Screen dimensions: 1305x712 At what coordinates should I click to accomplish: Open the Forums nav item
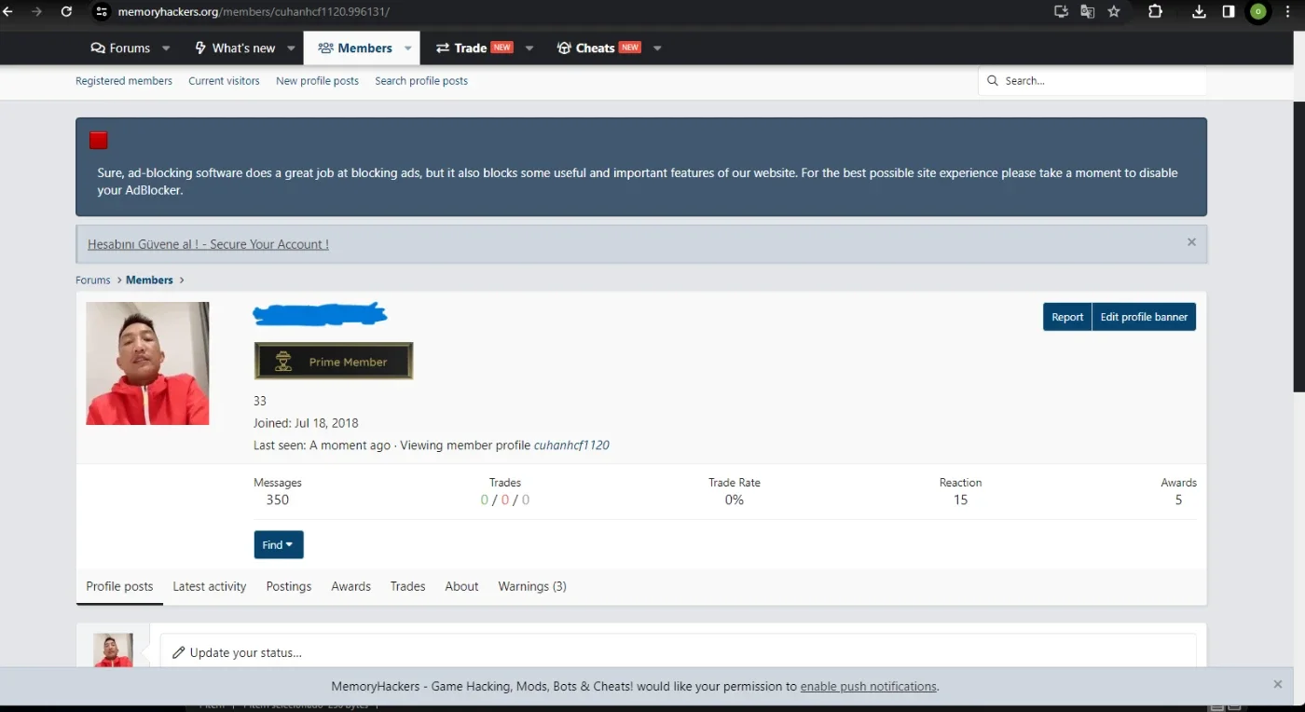tap(120, 48)
